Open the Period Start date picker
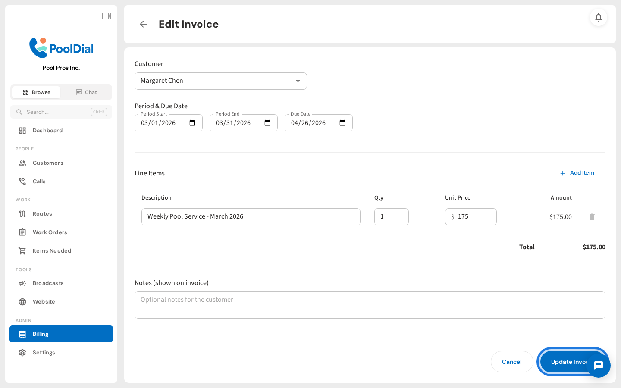 click(192, 123)
